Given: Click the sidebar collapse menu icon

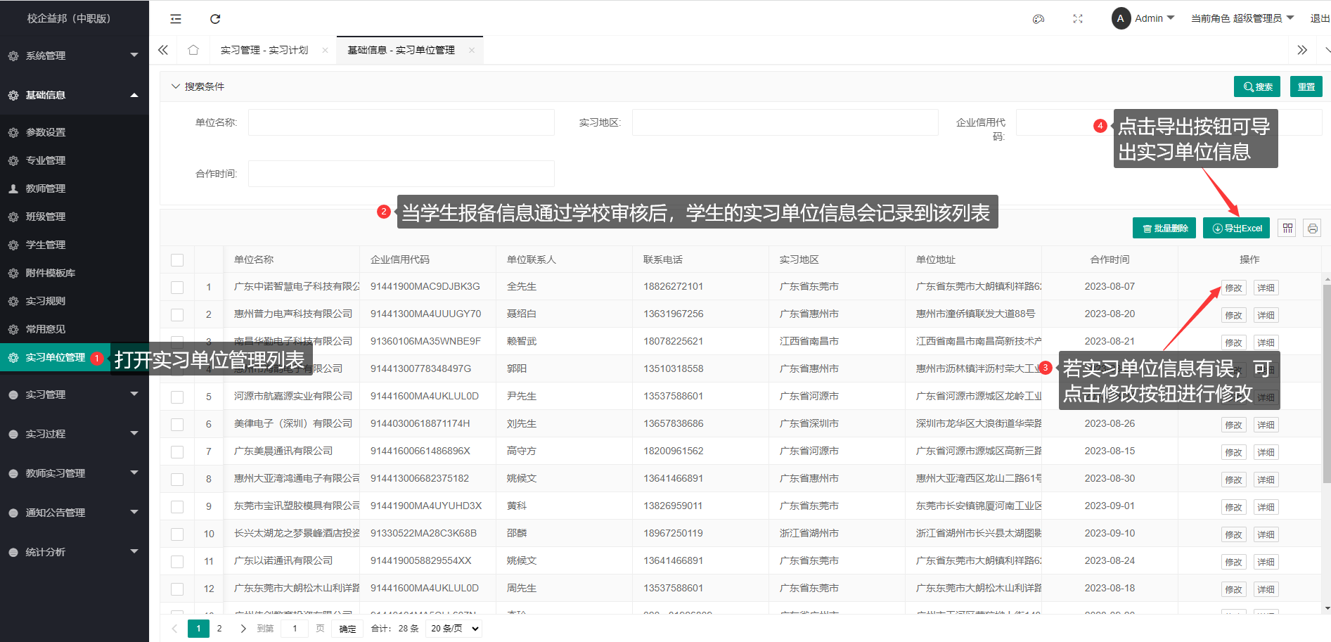Looking at the screenshot, I should [176, 19].
